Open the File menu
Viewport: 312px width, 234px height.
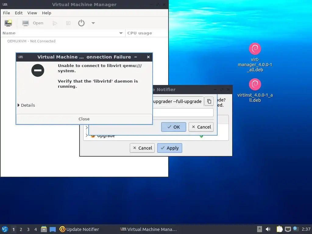(x=6, y=13)
